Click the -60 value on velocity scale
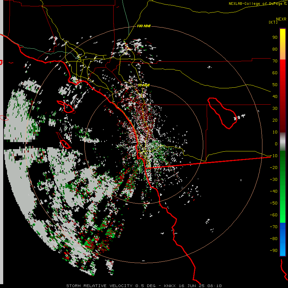Image resolution: width=288 pixels, height=288 pixels. 274,215
